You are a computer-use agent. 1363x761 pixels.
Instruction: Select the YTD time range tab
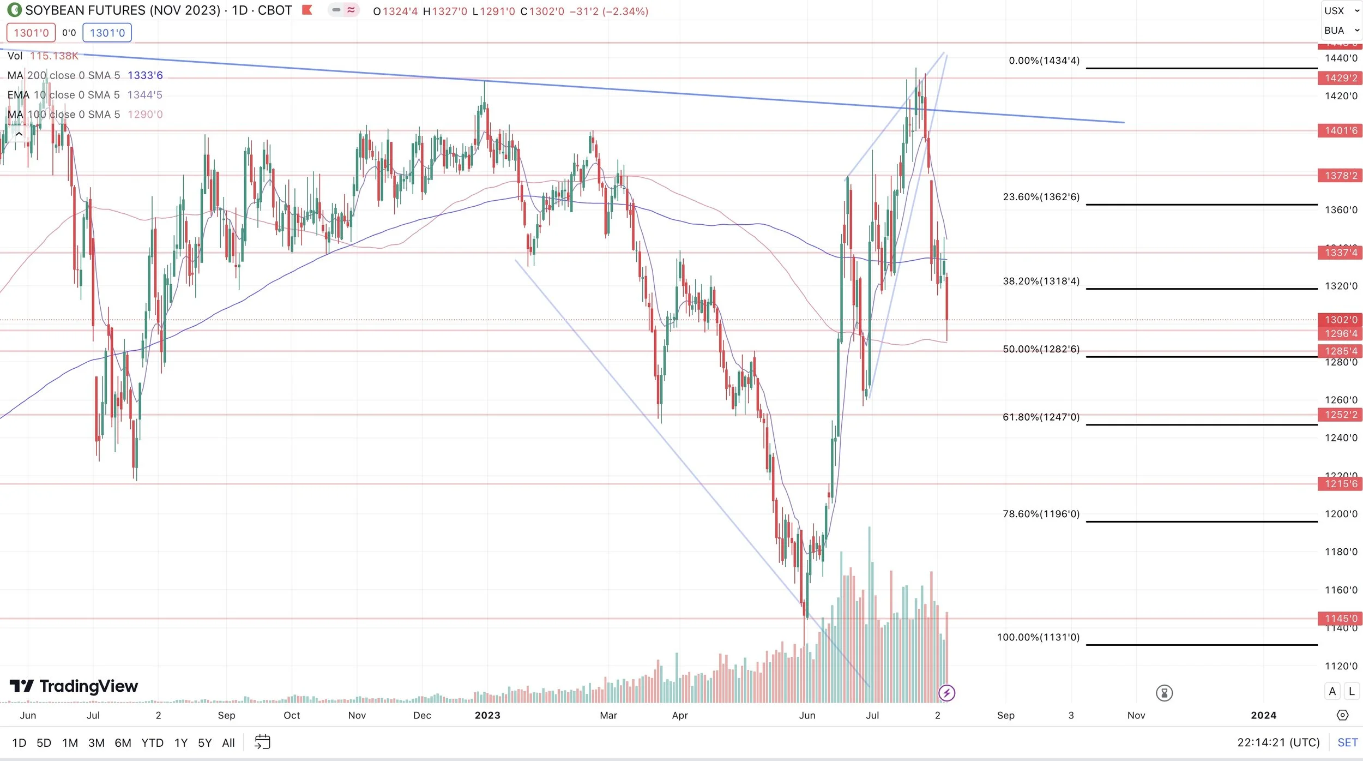(x=152, y=742)
